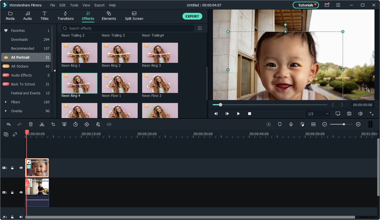Click the Undo arrow icon
Viewport: 380px width, 220px height.
coord(8,124)
